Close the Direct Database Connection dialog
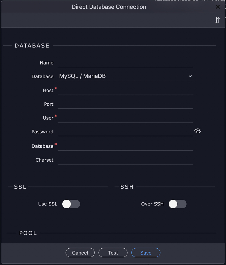 pyautogui.click(x=218, y=7)
